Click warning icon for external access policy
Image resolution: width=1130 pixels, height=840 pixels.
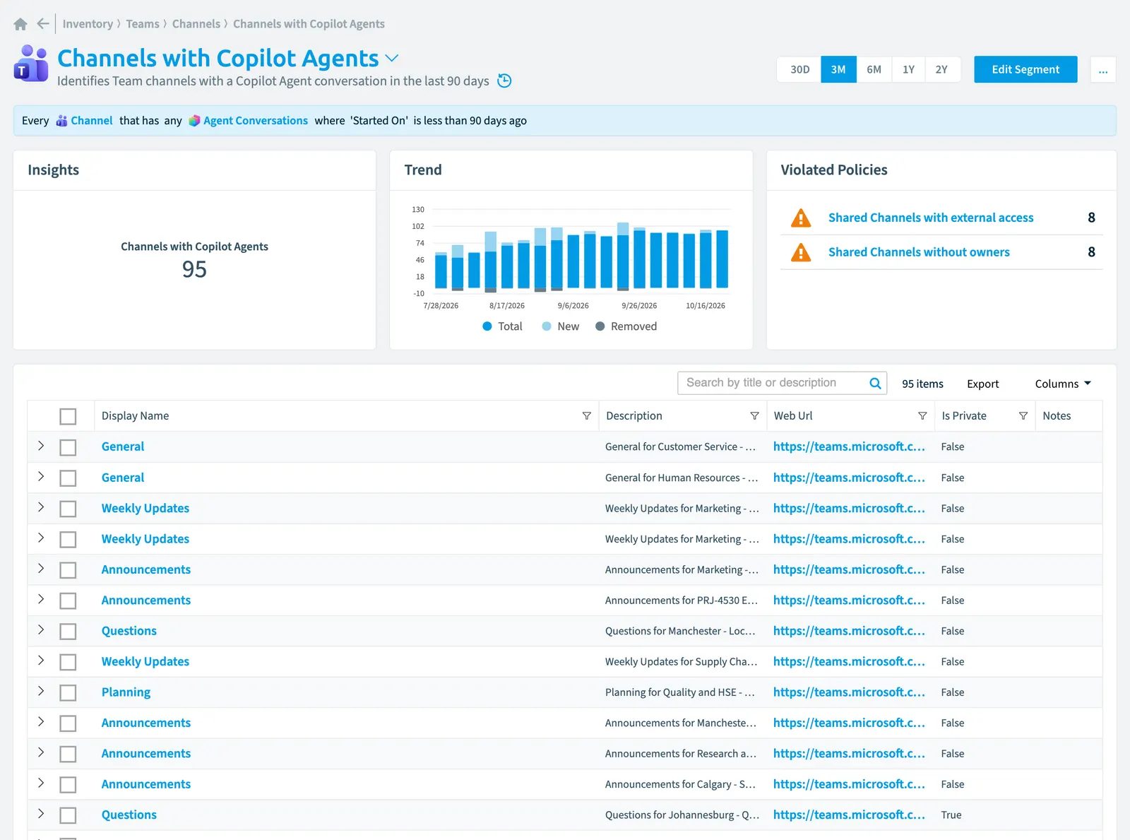(801, 218)
